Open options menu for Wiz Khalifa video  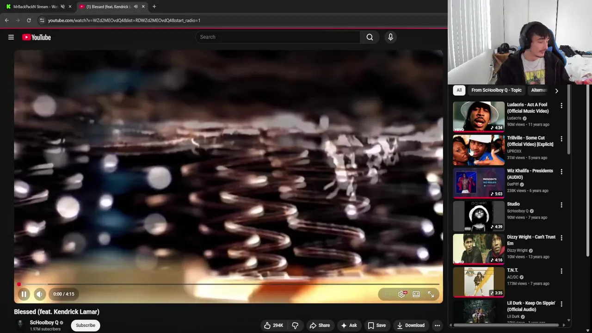pyautogui.click(x=561, y=172)
